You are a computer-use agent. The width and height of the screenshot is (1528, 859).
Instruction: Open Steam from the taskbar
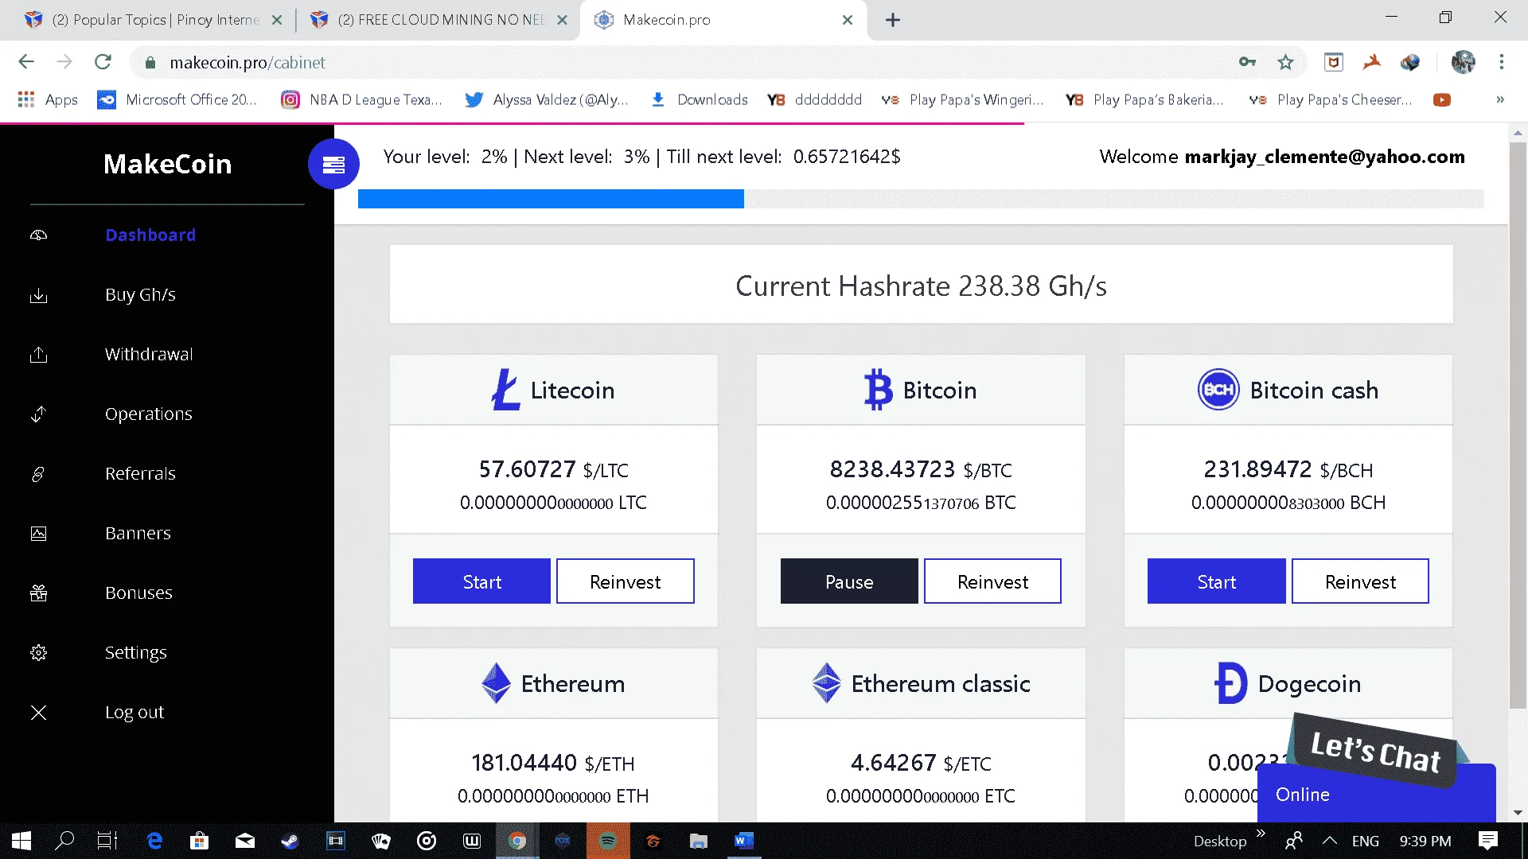click(x=290, y=841)
